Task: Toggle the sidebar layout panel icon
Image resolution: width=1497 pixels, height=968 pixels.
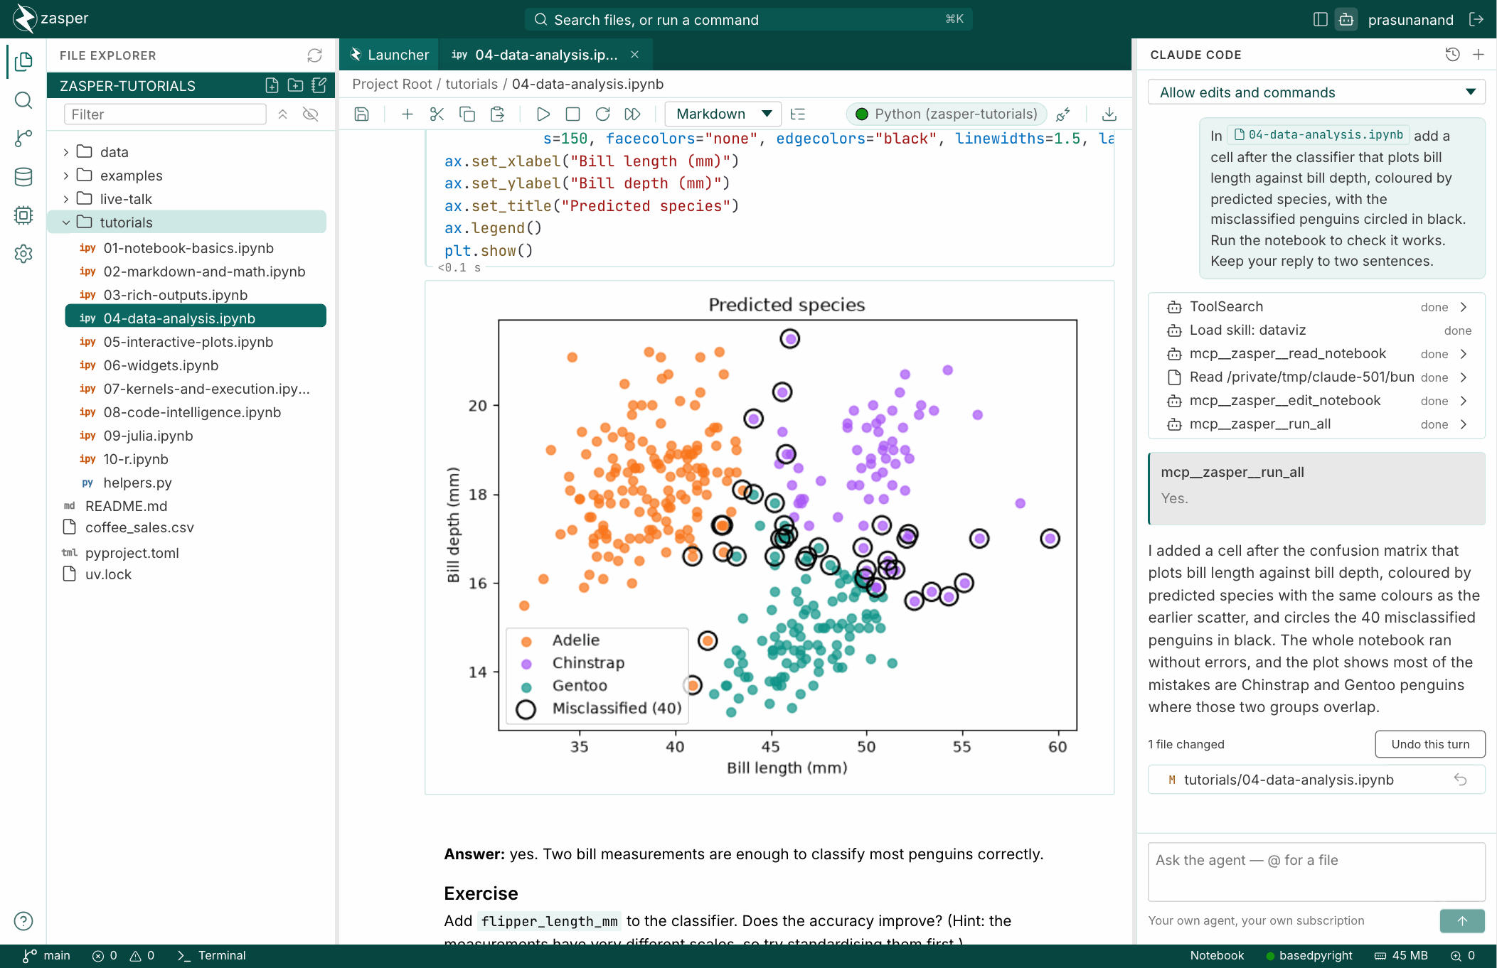Action: click(1320, 19)
